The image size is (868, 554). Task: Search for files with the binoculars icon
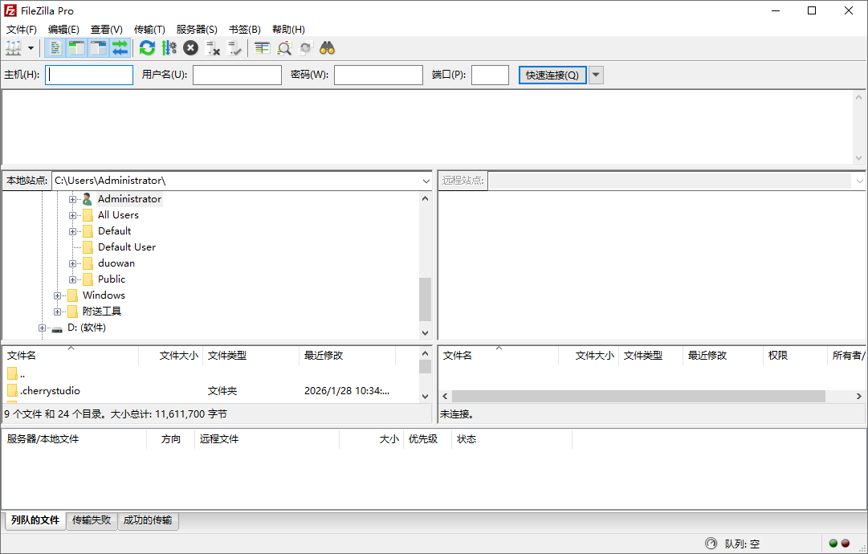pos(327,47)
